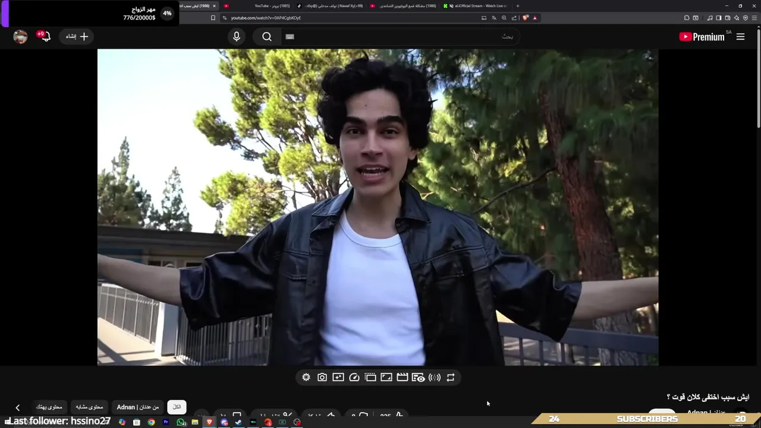Click the sparkle enhancement icon in extension toolbar
Screen dimensions: 761x428
(x=338, y=377)
